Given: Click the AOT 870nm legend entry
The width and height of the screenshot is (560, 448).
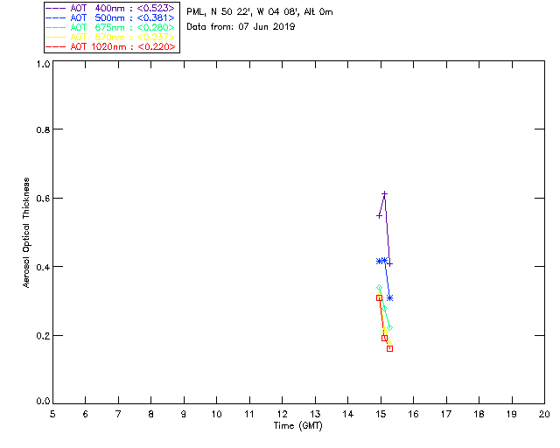Looking at the screenshot, I should coord(110,37).
